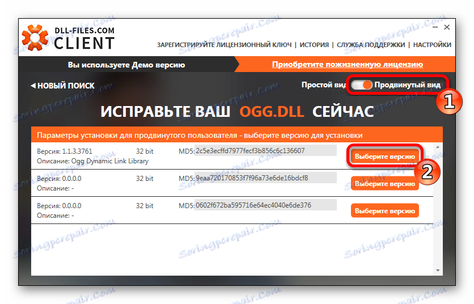This screenshot has width=474, height=304.
Task: Click the Версия: 1.1.3.3761 text
Action: point(65,151)
